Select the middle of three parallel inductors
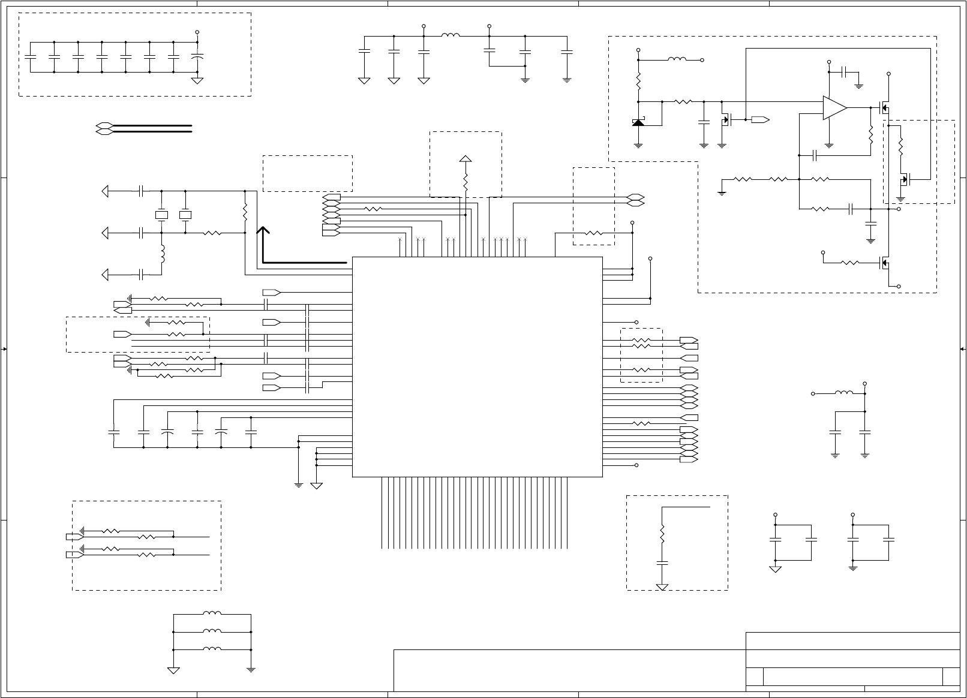The image size is (967, 698). point(212,631)
